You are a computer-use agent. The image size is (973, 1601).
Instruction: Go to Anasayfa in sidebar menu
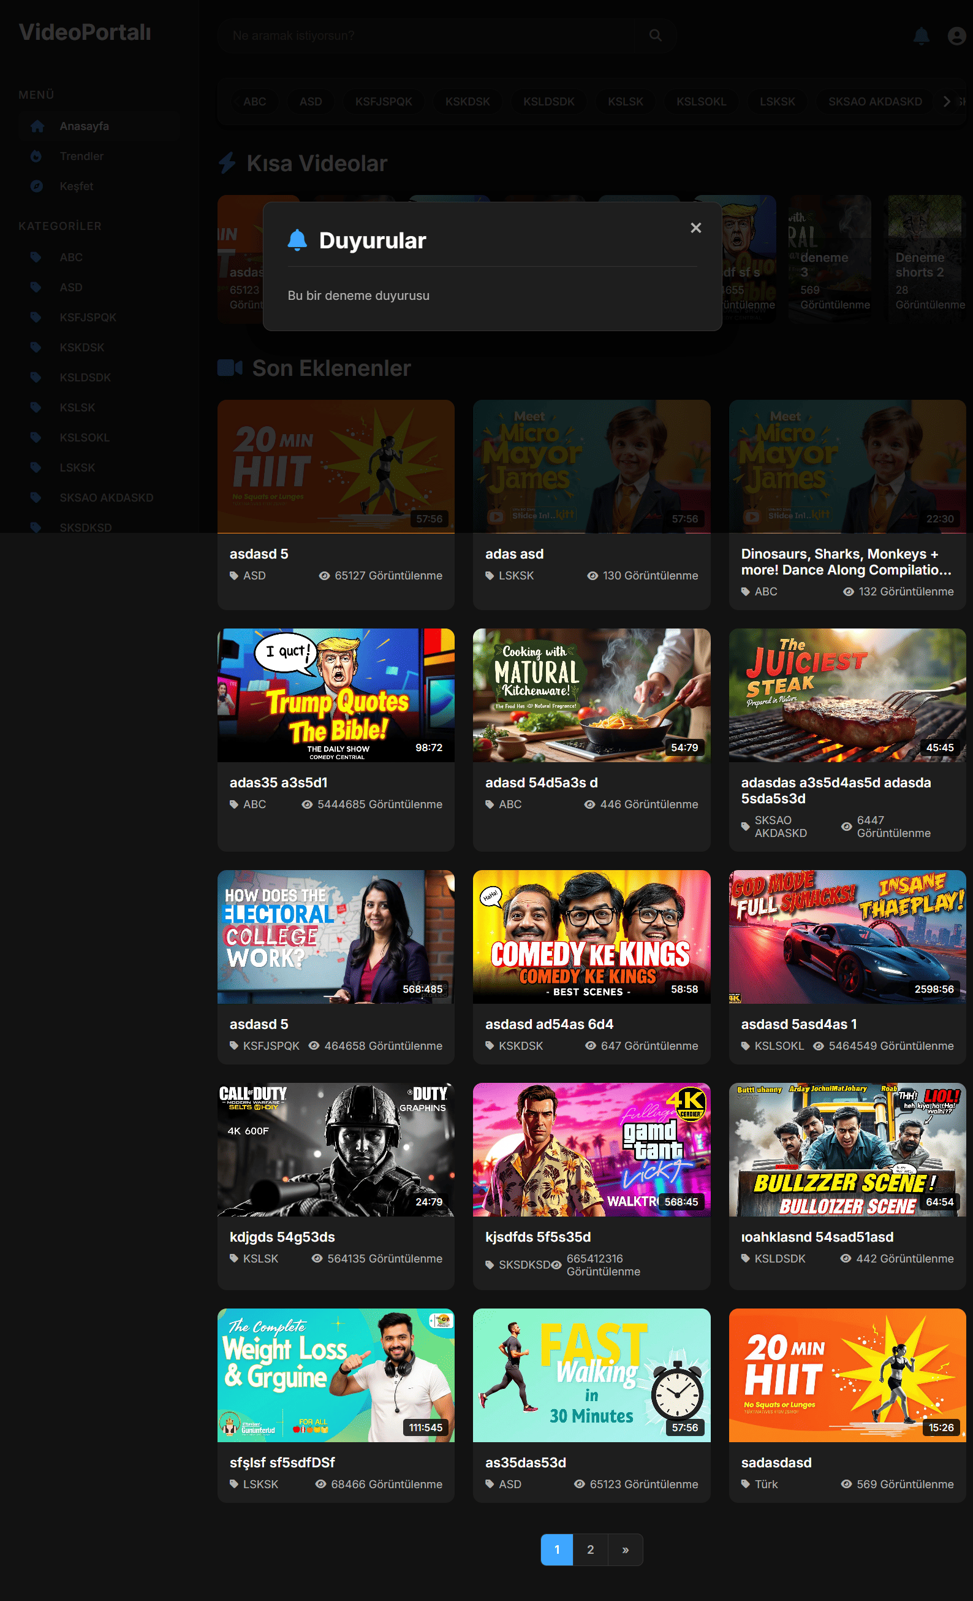click(99, 126)
